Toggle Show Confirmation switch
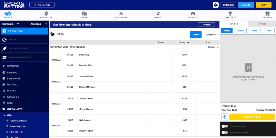Image resolution: width=276 pixels, height=138 pixels. (x=225, y=126)
